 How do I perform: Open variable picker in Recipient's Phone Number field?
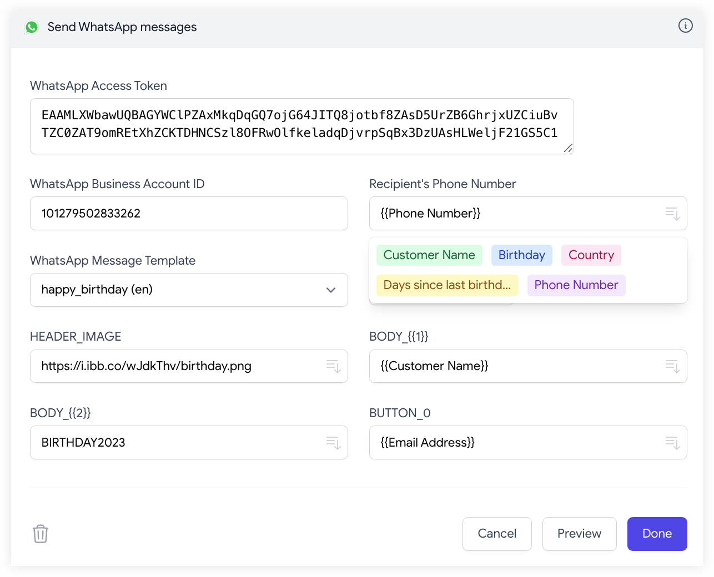tap(673, 214)
